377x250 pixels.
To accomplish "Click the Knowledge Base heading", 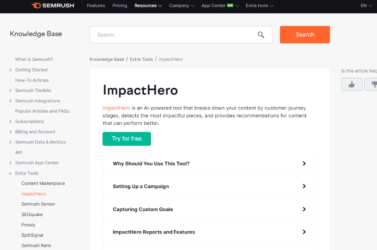I will click(36, 34).
